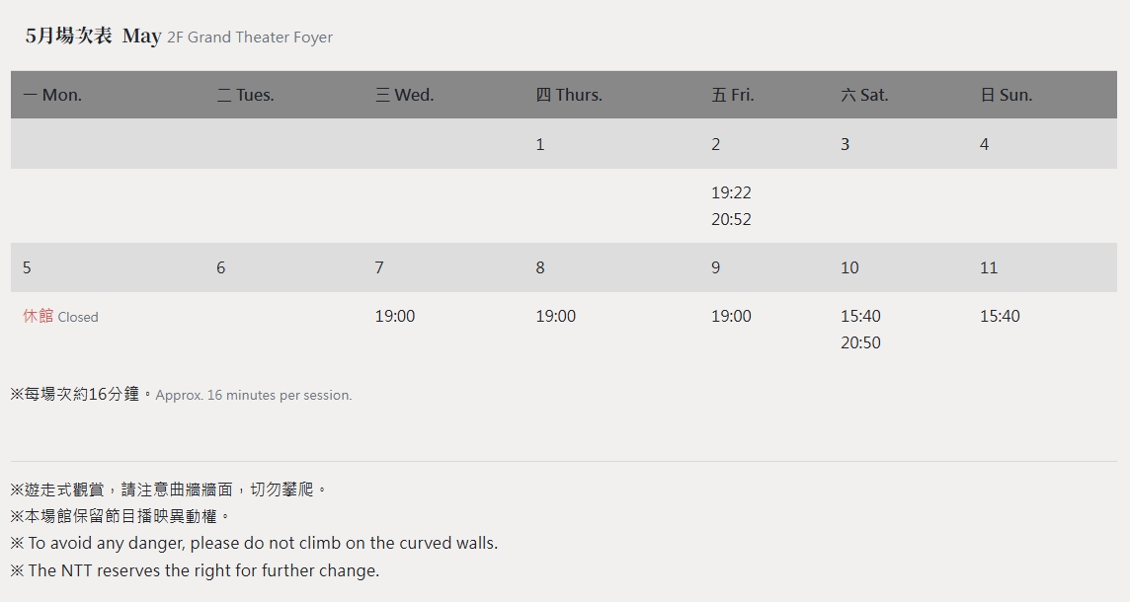1130x602 pixels.
Task: Select the 19:22 session on Friday
Action: [x=731, y=192]
